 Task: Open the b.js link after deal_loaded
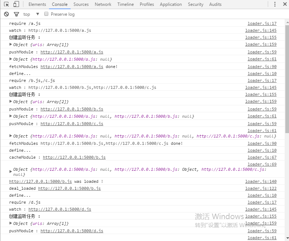tap(69, 188)
